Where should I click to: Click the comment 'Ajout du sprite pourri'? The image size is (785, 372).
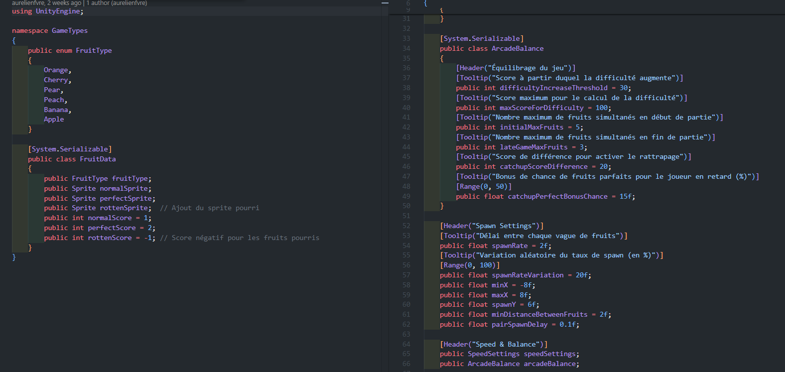coord(215,208)
